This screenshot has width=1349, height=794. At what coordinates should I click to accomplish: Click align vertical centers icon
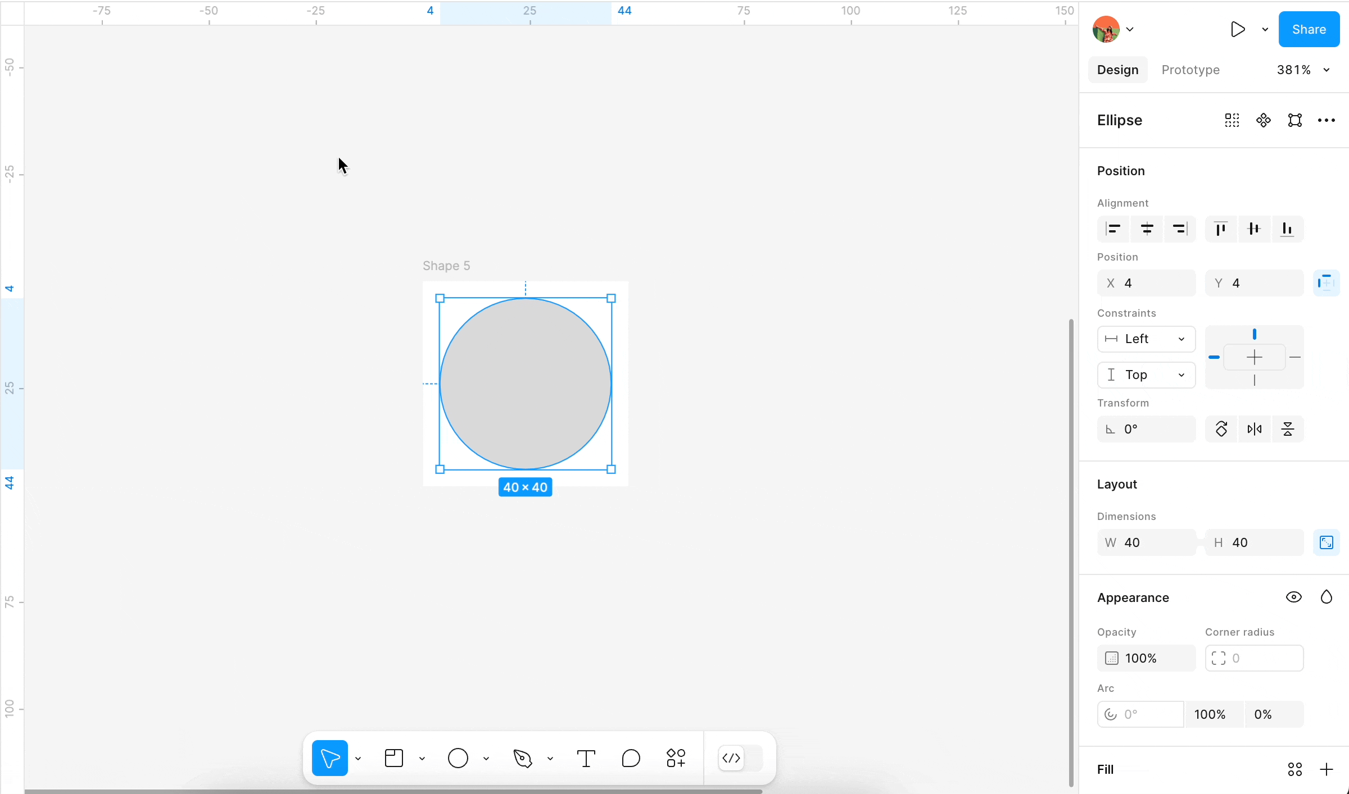point(1254,229)
